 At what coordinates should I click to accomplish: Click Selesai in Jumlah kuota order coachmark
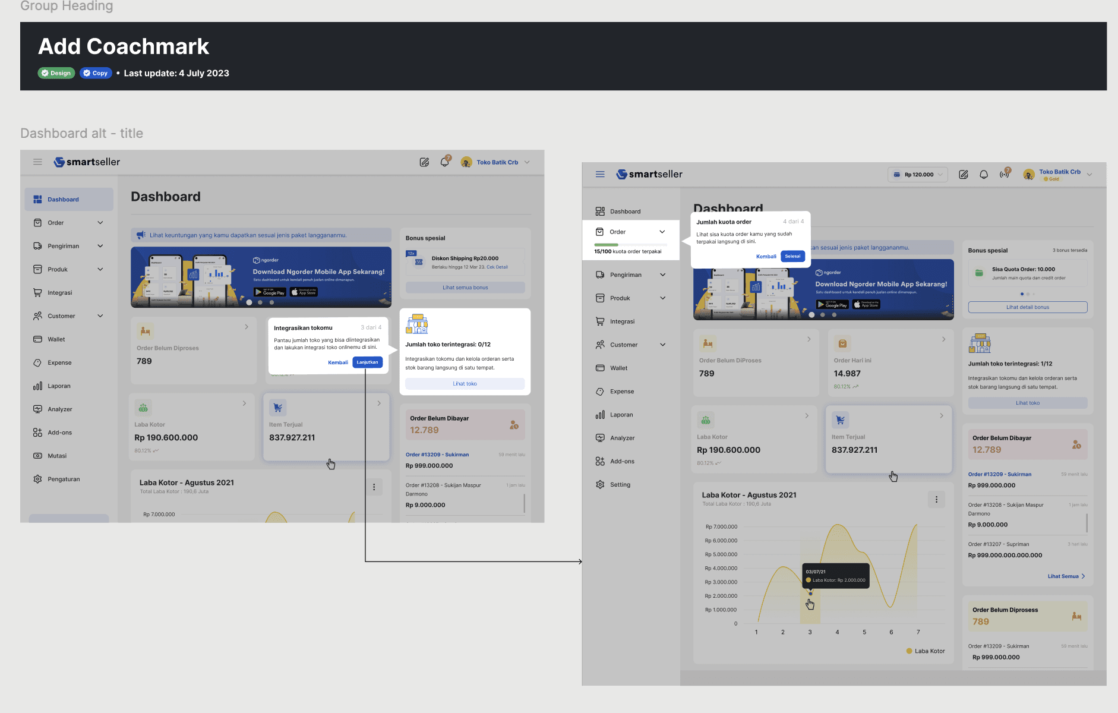(x=792, y=256)
